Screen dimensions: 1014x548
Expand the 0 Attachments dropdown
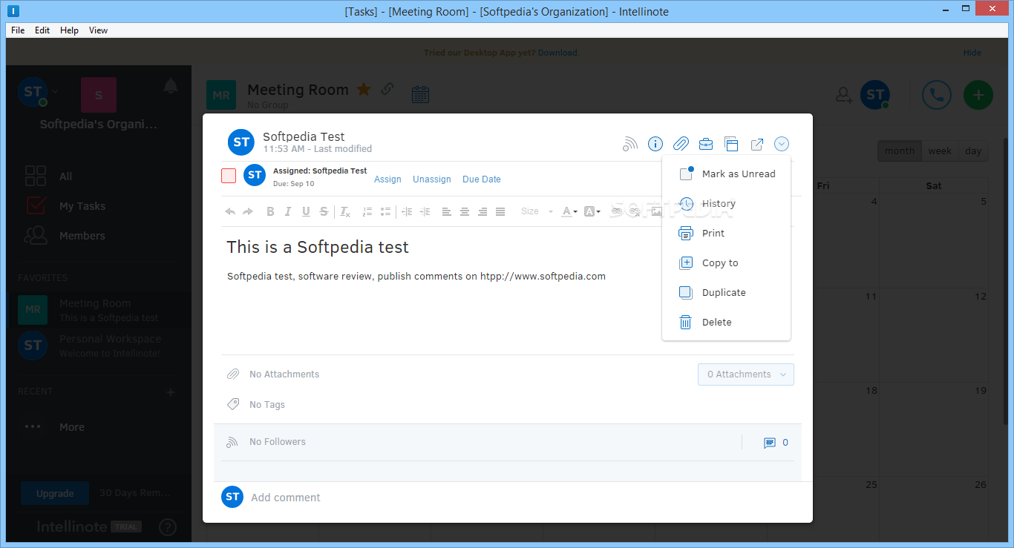[x=746, y=374]
